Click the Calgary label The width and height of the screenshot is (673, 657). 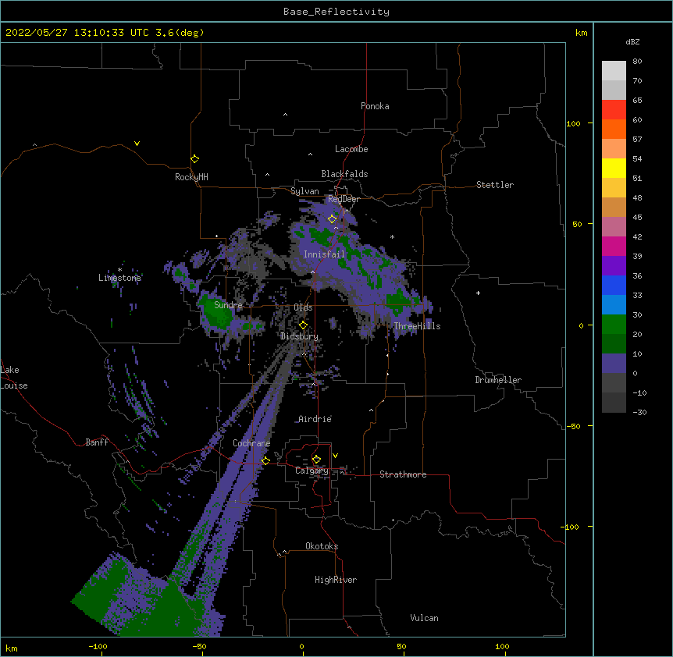tap(312, 471)
